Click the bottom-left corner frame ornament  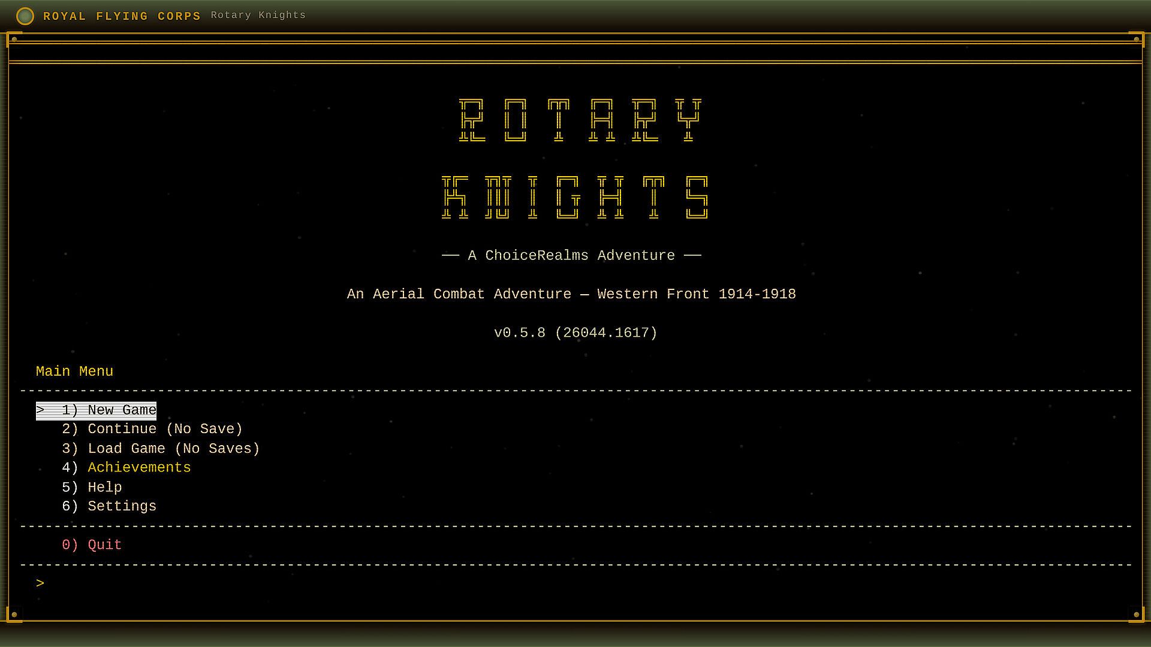coord(14,614)
